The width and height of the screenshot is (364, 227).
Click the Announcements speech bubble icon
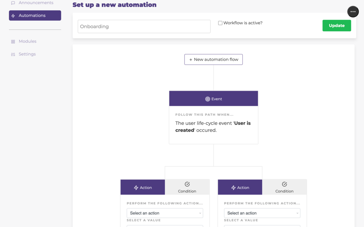[13, 3]
